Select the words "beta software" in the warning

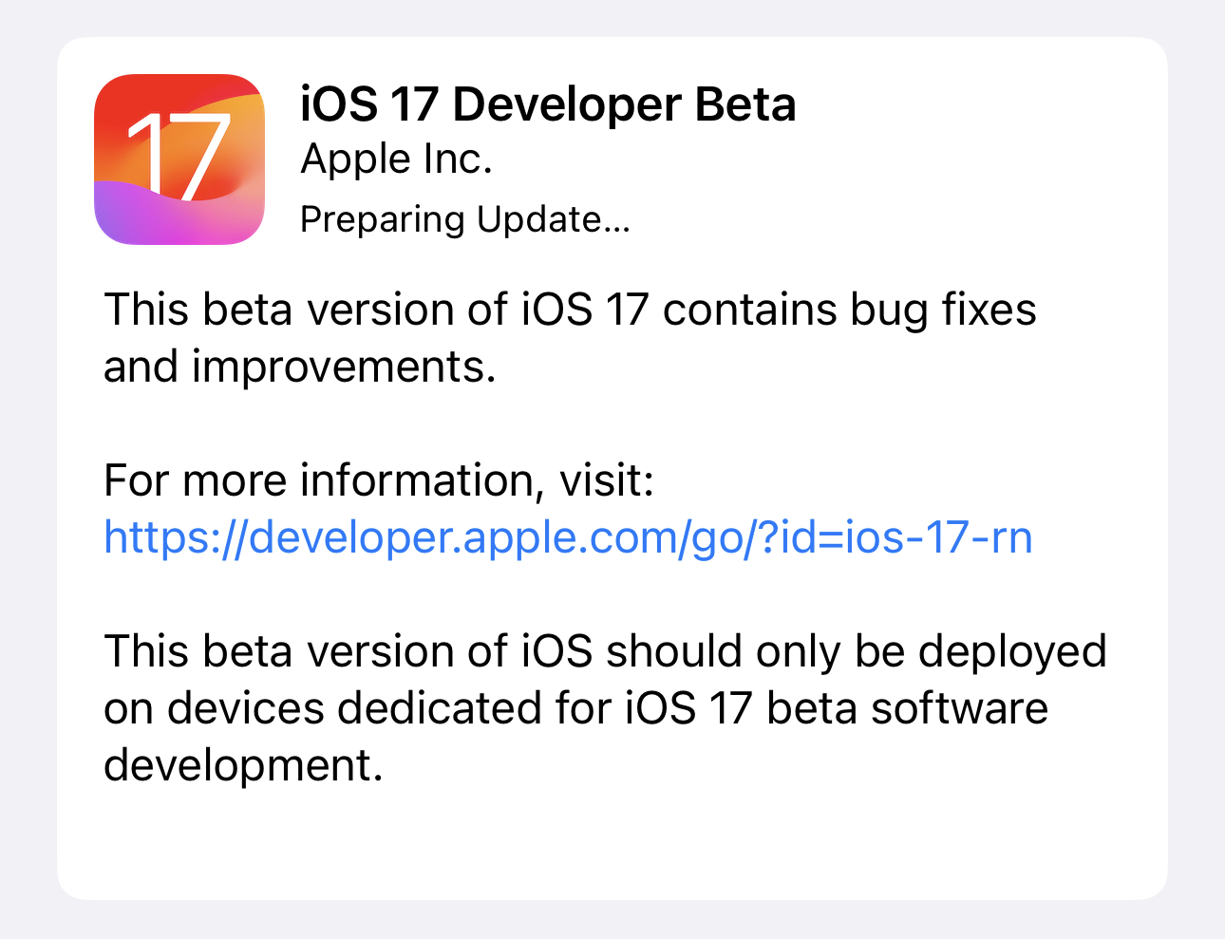[x=907, y=708]
